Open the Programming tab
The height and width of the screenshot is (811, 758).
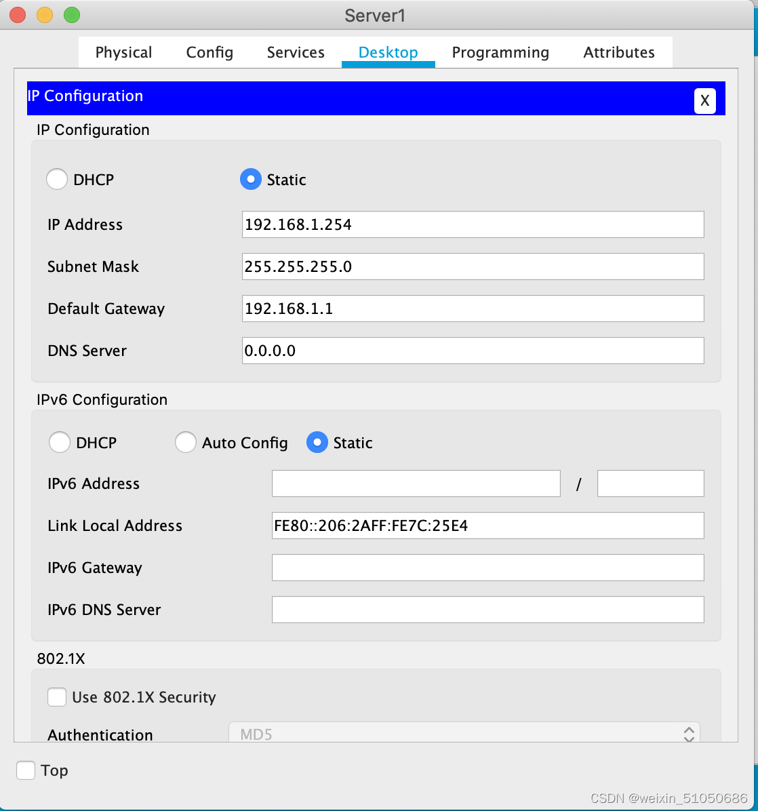tap(500, 52)
